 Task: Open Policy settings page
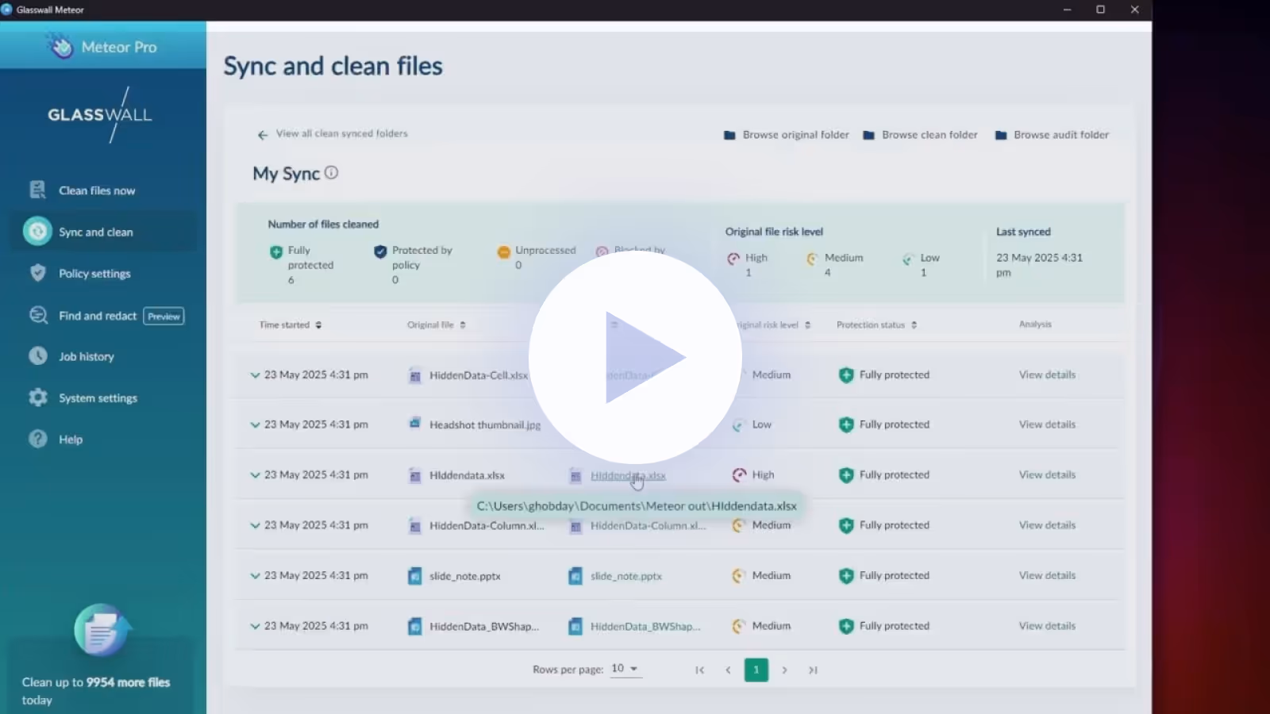click(x=94, y=274)
